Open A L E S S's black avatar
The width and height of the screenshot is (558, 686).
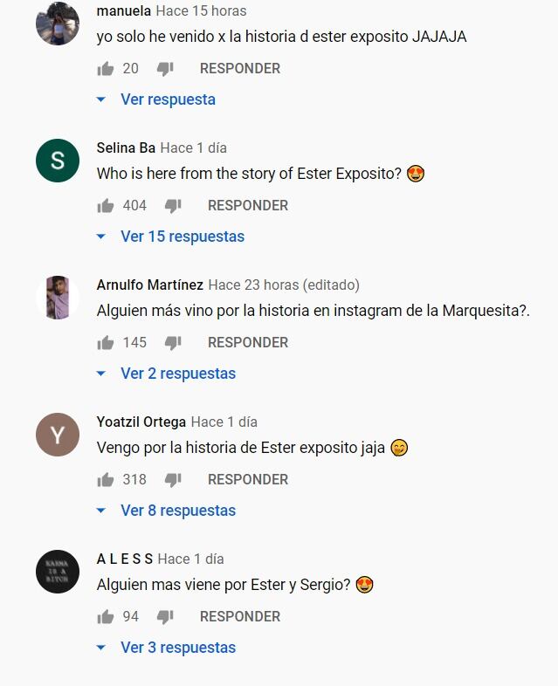pyautogui.click(x=58, y=572)
